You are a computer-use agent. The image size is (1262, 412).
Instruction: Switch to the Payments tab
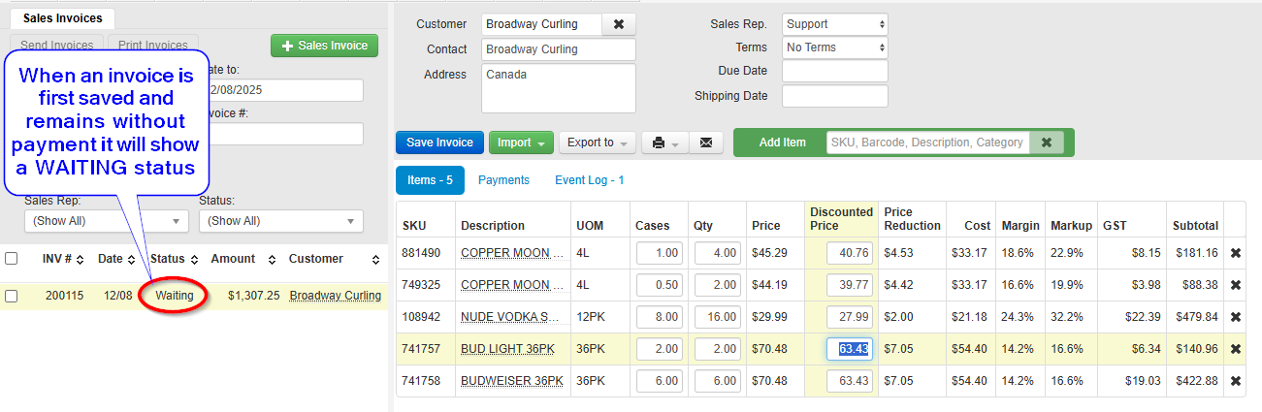pos(504,180)
